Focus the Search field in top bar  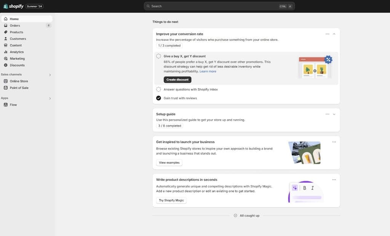pyautogui.click(x=219, y=6)
